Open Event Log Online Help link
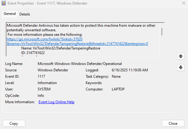The width and height of the screenshot is (188, 129). tap(56, 102)
